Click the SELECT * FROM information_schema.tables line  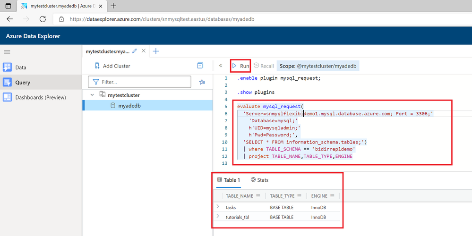pyautogui.click(x=305, y=142)
